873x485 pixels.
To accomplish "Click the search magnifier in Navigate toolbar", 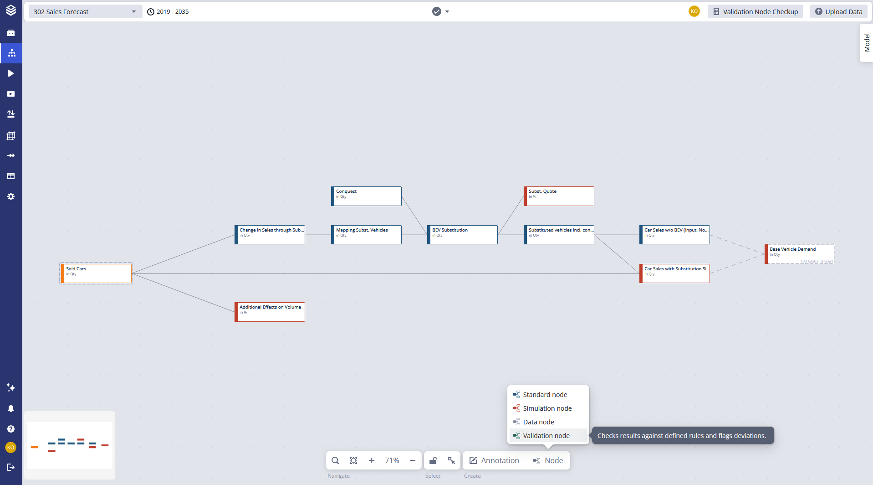I will (335, 460).
